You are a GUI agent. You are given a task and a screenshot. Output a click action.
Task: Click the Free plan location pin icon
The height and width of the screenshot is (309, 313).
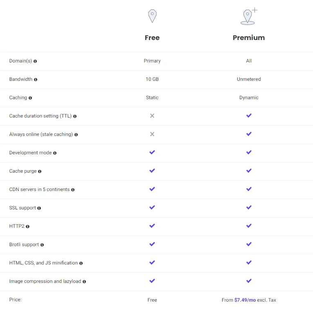152,16
